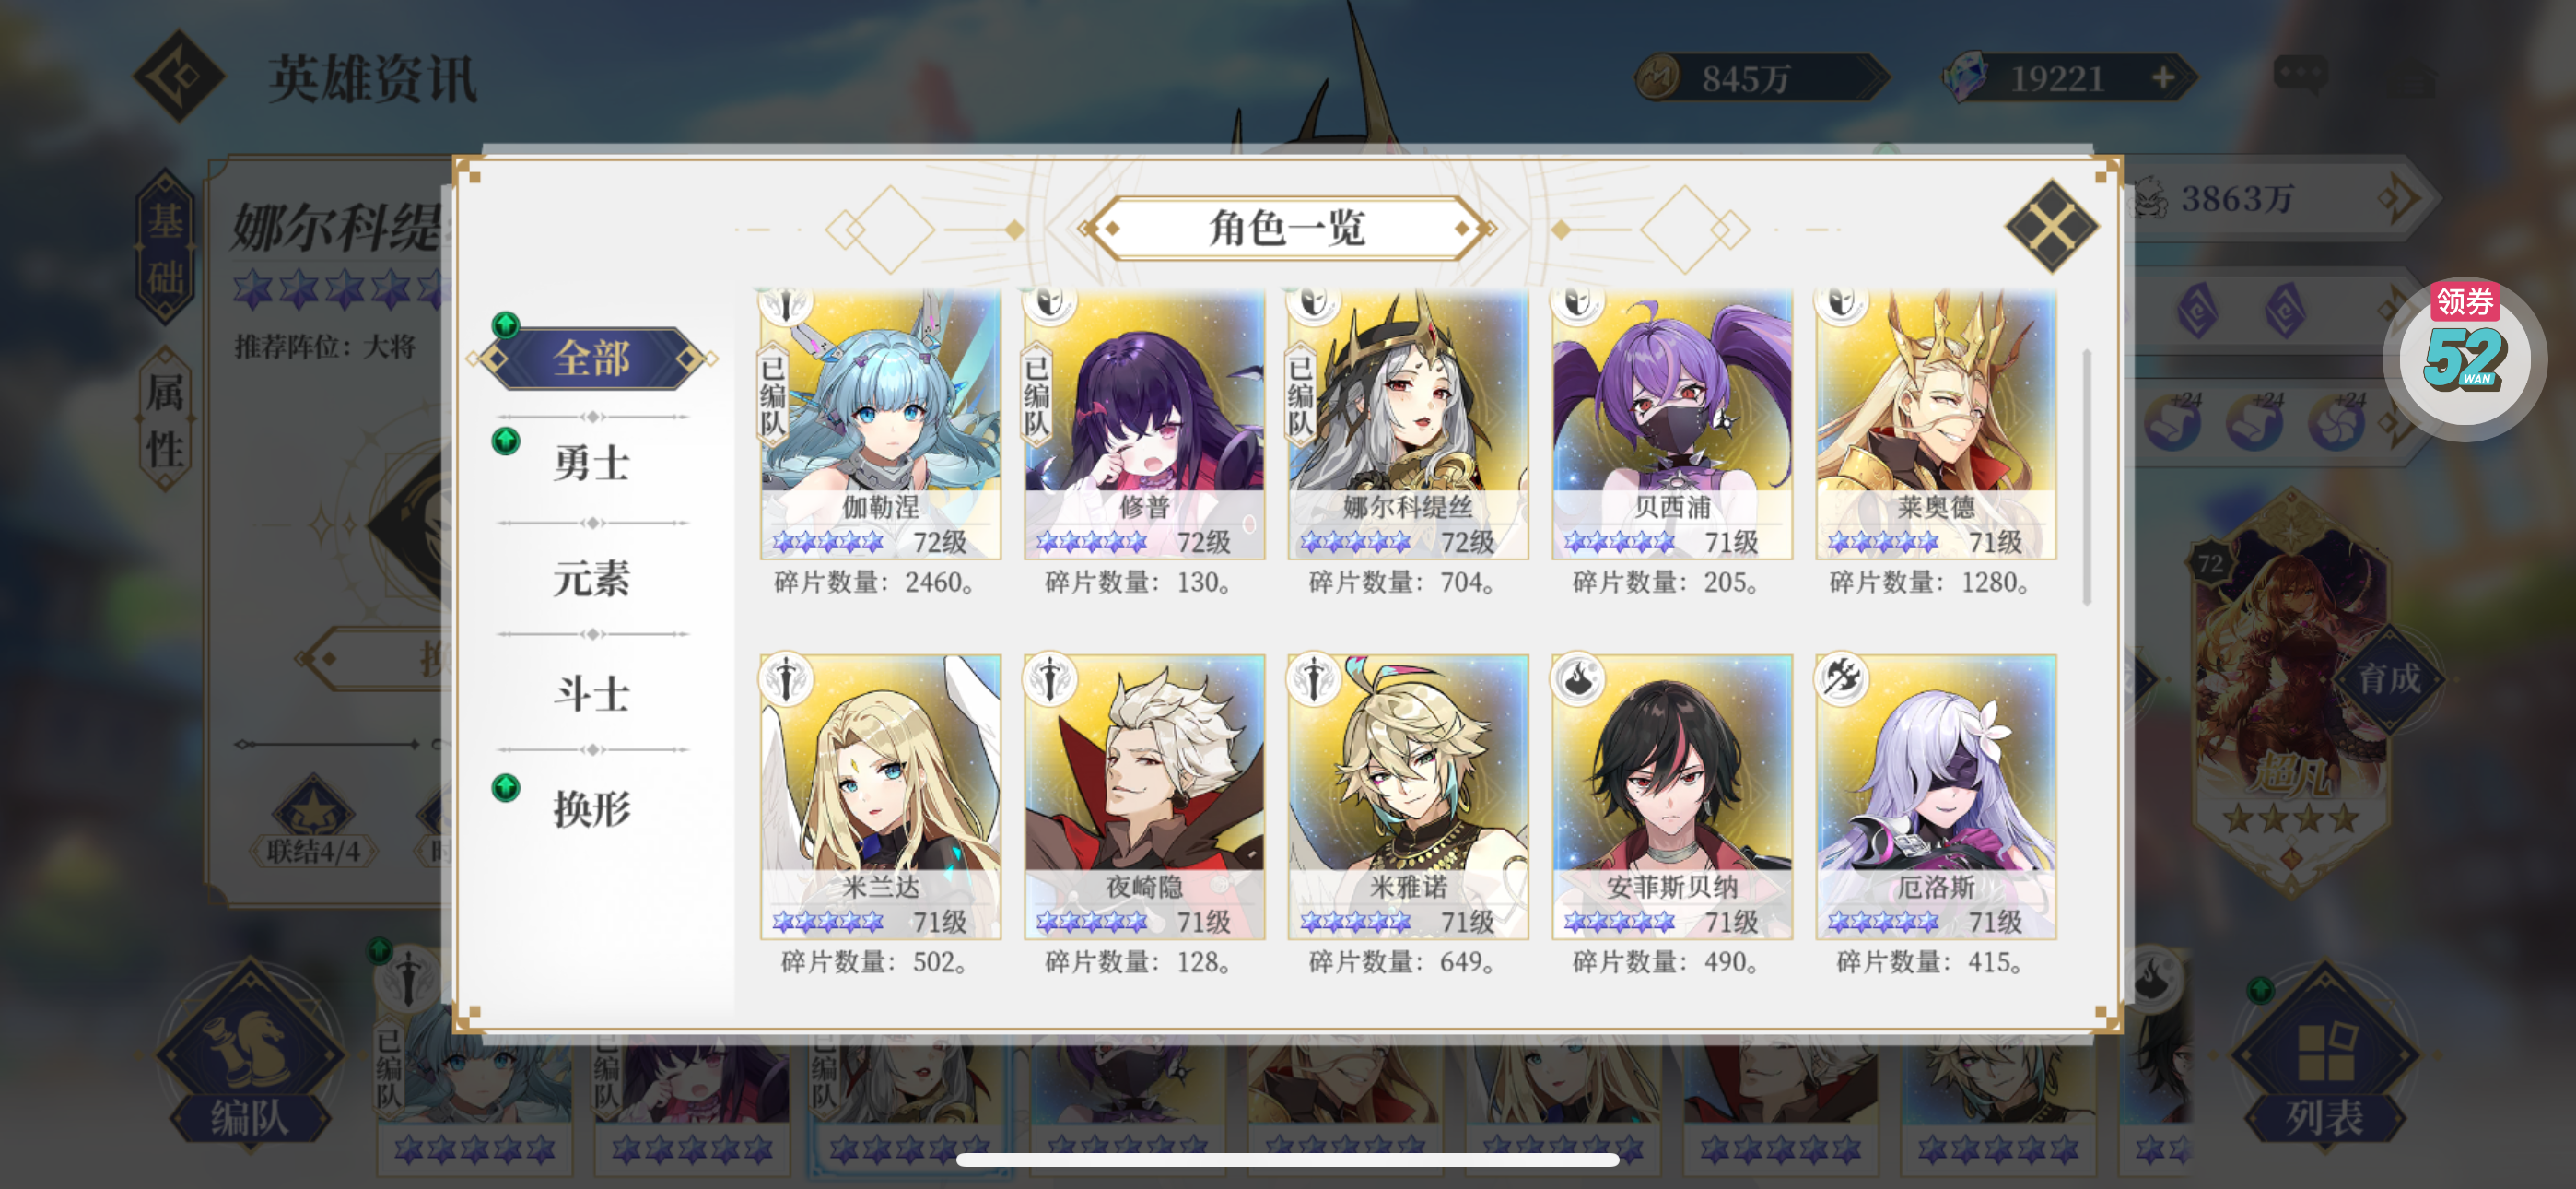
Task: Close the 角色一览 dialog with X
Action: 2050,226
